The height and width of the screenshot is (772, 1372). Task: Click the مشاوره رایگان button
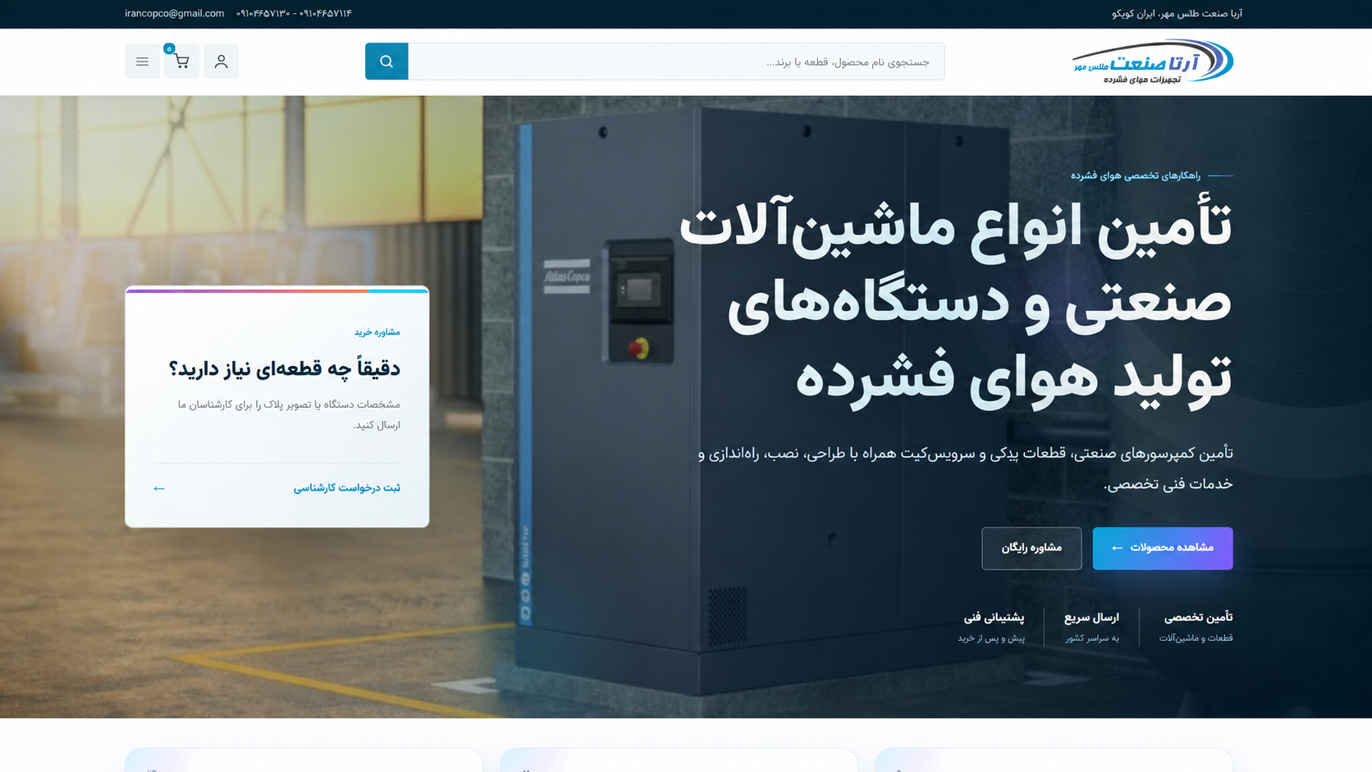(1031, 548)
